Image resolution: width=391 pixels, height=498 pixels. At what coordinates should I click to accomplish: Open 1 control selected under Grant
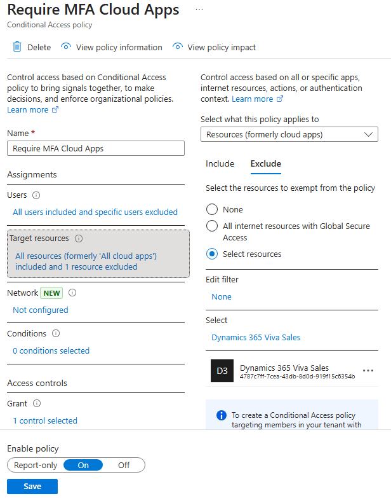(45, 420)
